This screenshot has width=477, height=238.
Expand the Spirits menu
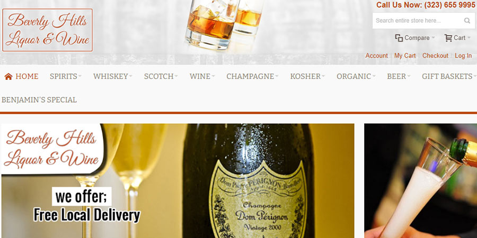click(65, 76)
